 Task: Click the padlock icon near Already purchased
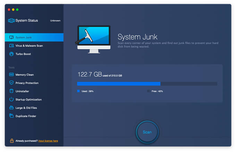click(x=12, y=141)
